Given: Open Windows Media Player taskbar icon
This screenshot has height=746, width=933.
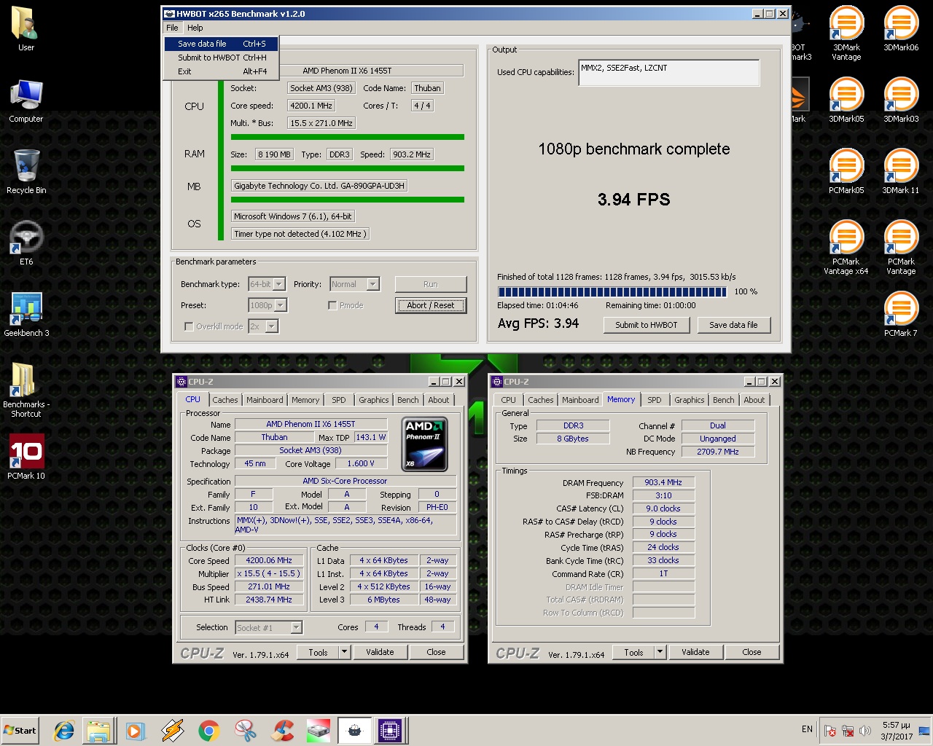Looking at the screenshot, I should point(136,730).
